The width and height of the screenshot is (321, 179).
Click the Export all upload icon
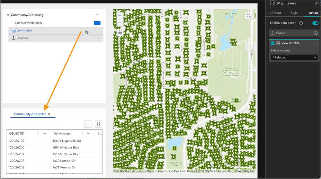(13, 38)
